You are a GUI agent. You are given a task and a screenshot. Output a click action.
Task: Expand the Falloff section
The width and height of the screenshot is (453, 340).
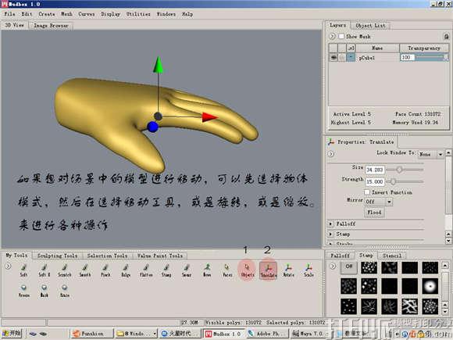pos(330,224)
